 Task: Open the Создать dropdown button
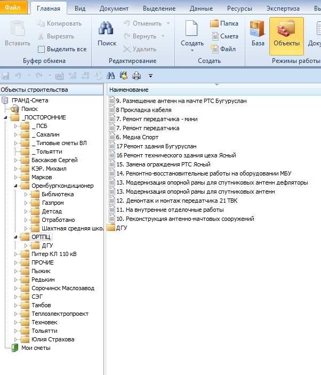192,36
